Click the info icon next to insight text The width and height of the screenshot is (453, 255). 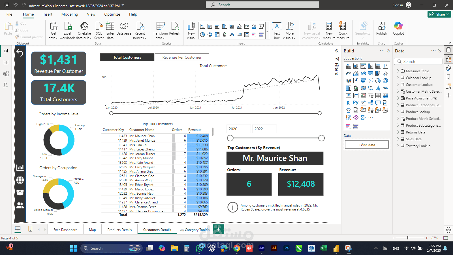pos(233,207)
